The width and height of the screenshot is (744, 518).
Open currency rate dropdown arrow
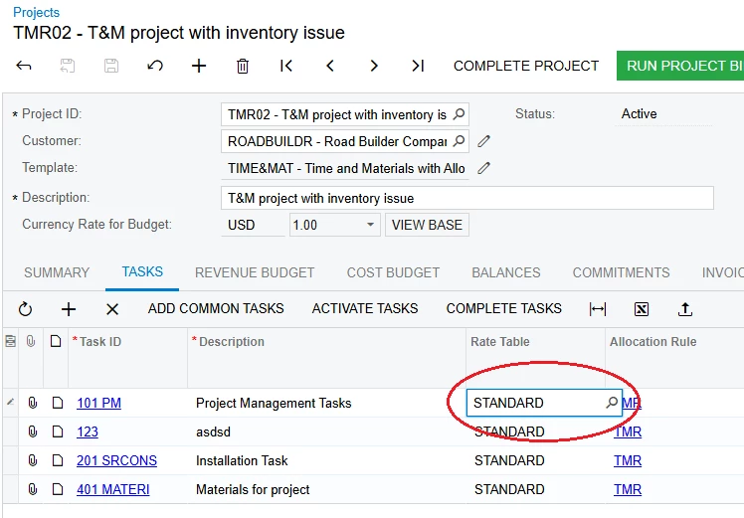[x=370, y=225]
